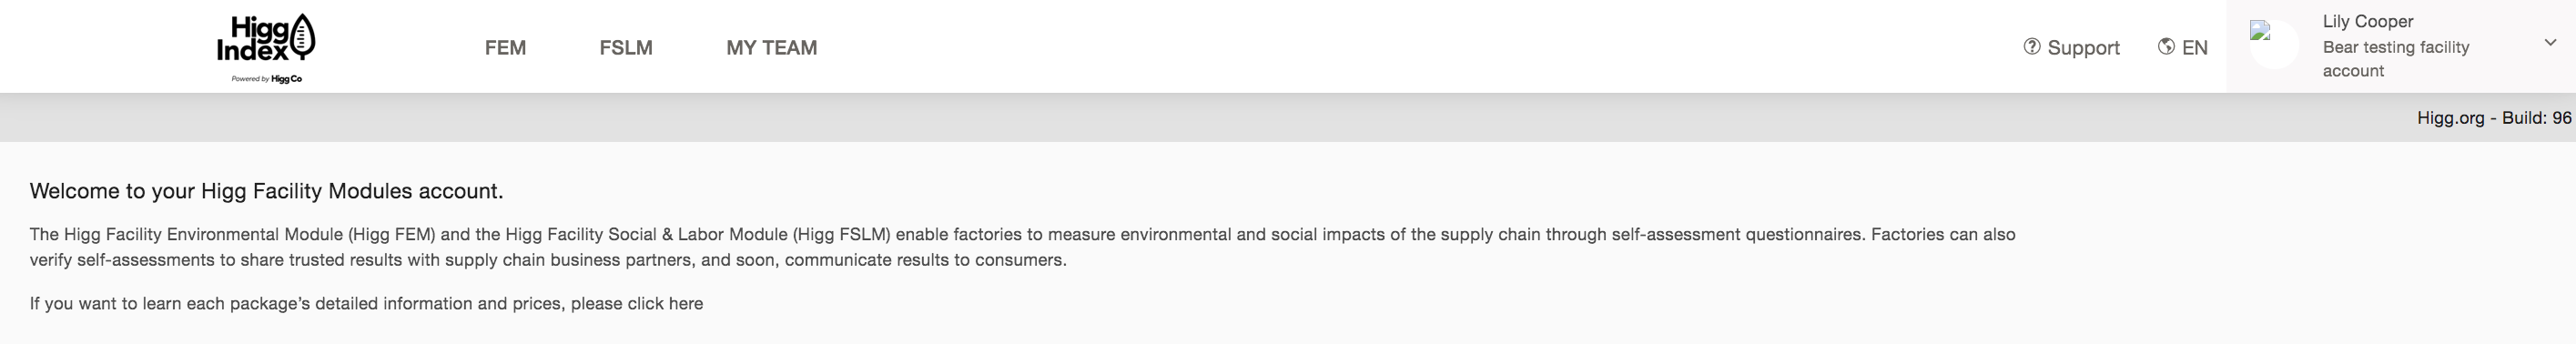Click the globe language icon

click(x=2166, y=47)
